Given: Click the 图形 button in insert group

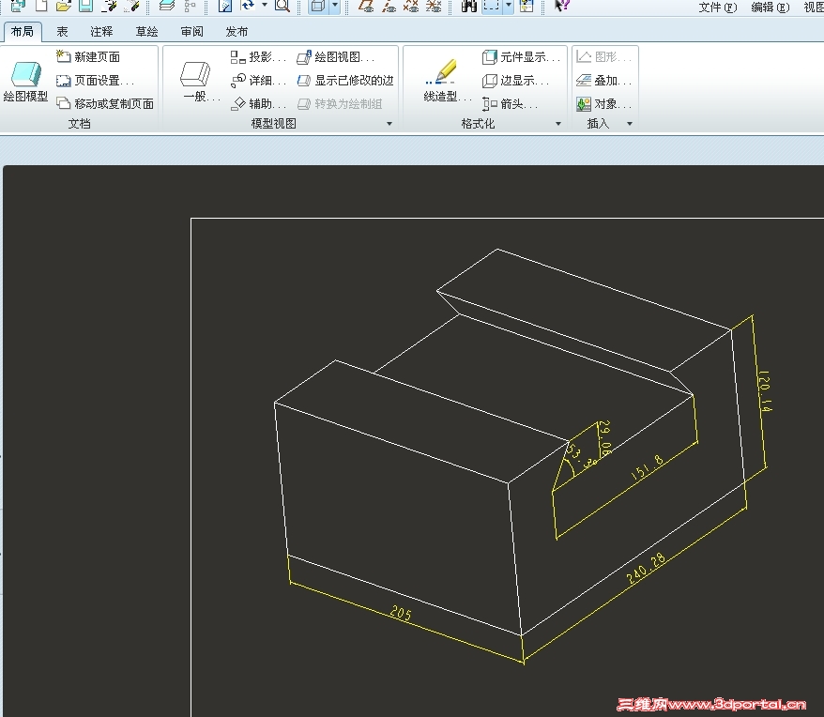Looking at the screenshot, I should point(603,56).
